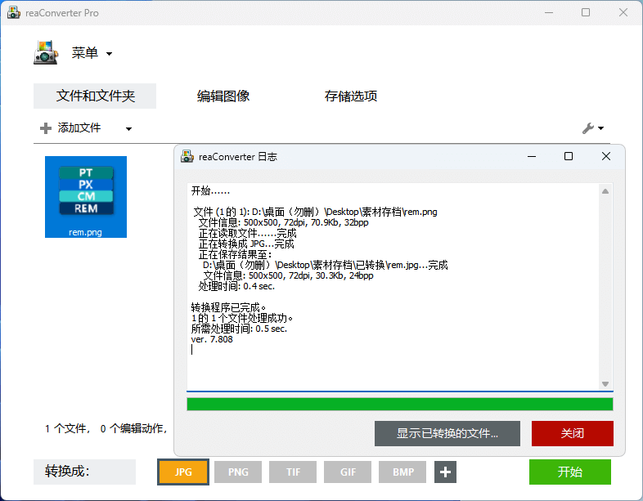Minimize the reaConverter 日志 window
The width and height of the screenshot is (643, 501).
click(x=532, y=156)
